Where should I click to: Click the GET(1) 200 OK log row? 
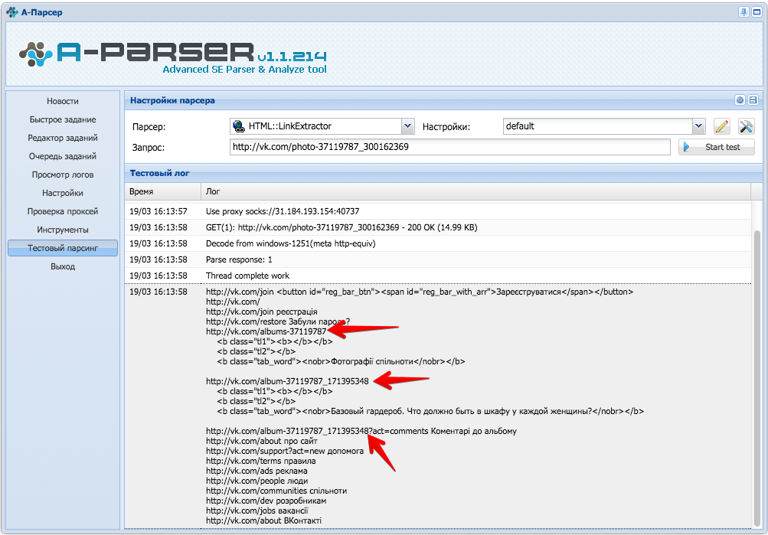tap(438, 227)
